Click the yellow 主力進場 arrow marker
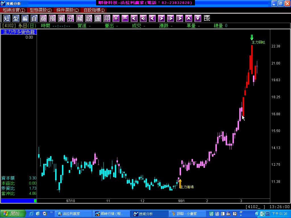The image size is (291, 218). (x=180, y=183)
